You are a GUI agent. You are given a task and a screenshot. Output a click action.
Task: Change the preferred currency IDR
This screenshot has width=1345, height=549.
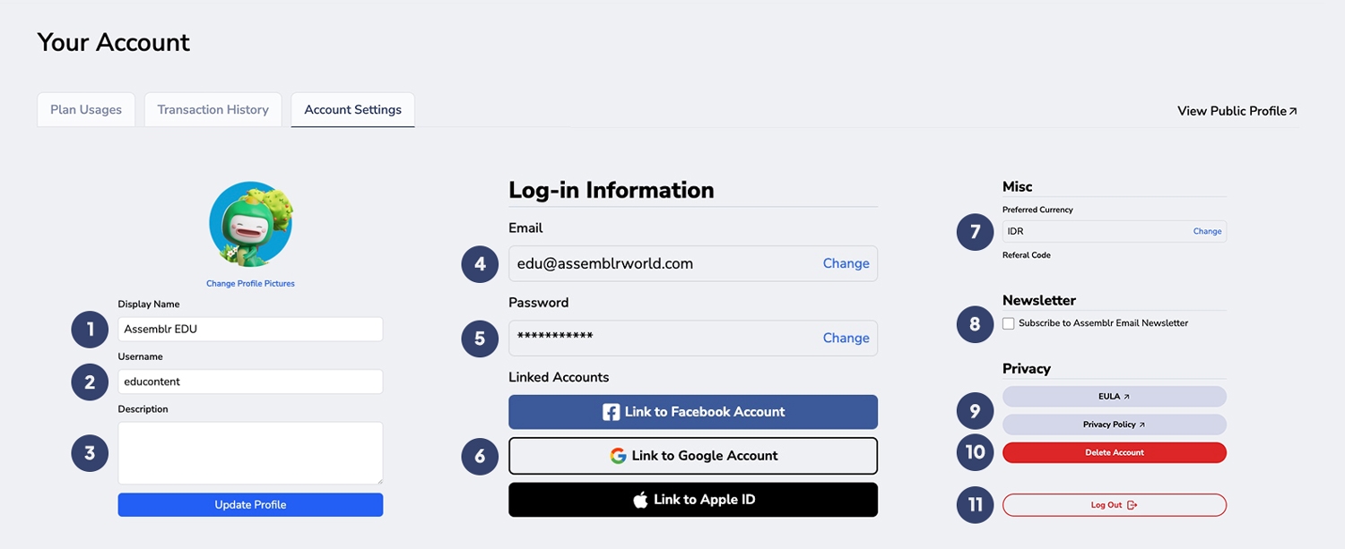click(1207, 231)
